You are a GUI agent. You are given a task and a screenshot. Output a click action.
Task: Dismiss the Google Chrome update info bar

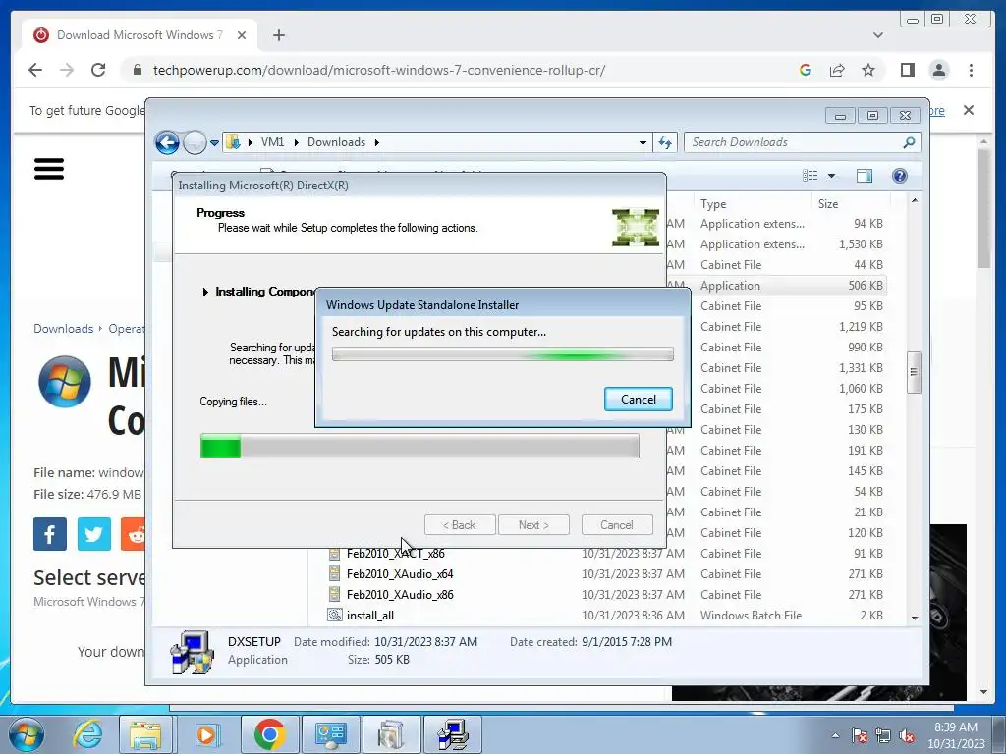pos(969,110)
